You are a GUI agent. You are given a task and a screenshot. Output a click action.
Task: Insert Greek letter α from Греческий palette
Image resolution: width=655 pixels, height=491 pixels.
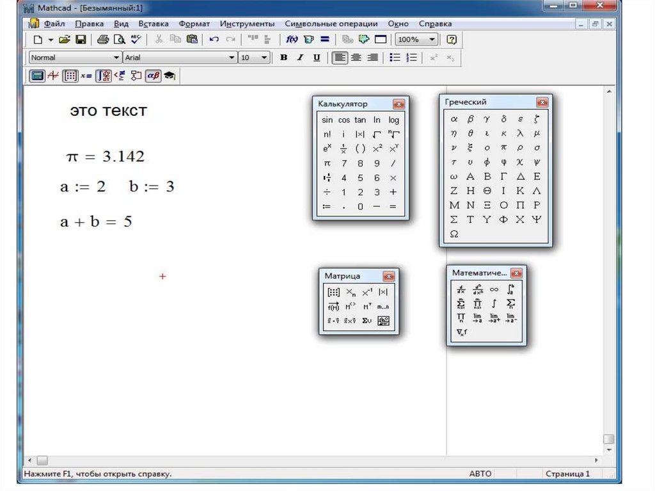[x=454, y=119]
